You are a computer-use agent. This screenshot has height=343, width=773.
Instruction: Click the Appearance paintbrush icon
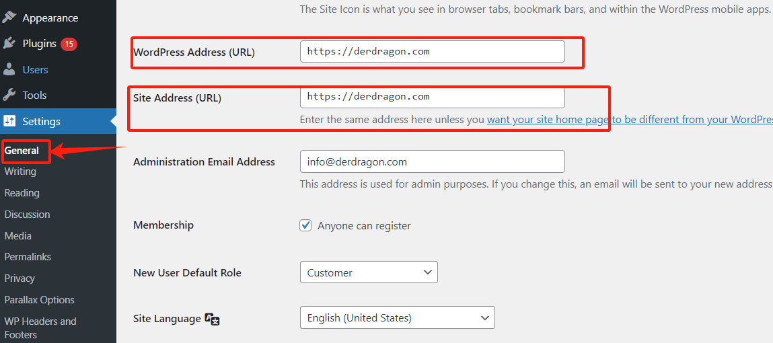(x=9, y=17)
